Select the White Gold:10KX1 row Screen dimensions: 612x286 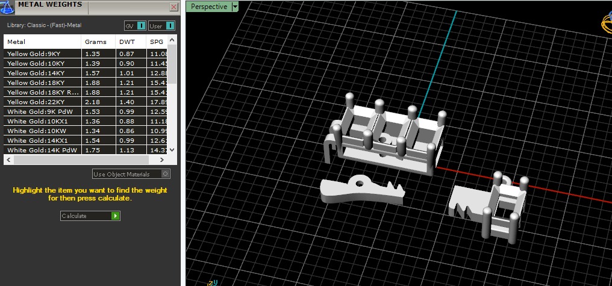point(86,122)
